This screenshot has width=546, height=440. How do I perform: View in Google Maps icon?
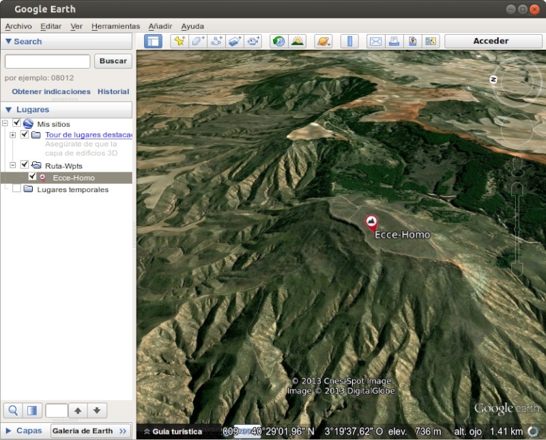(431, 42)
